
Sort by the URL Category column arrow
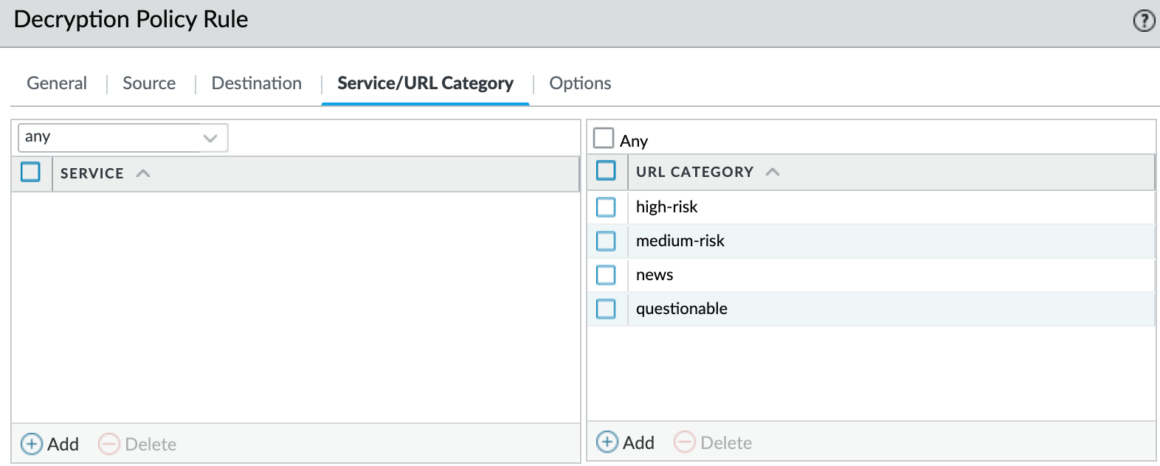coord(773,172)
